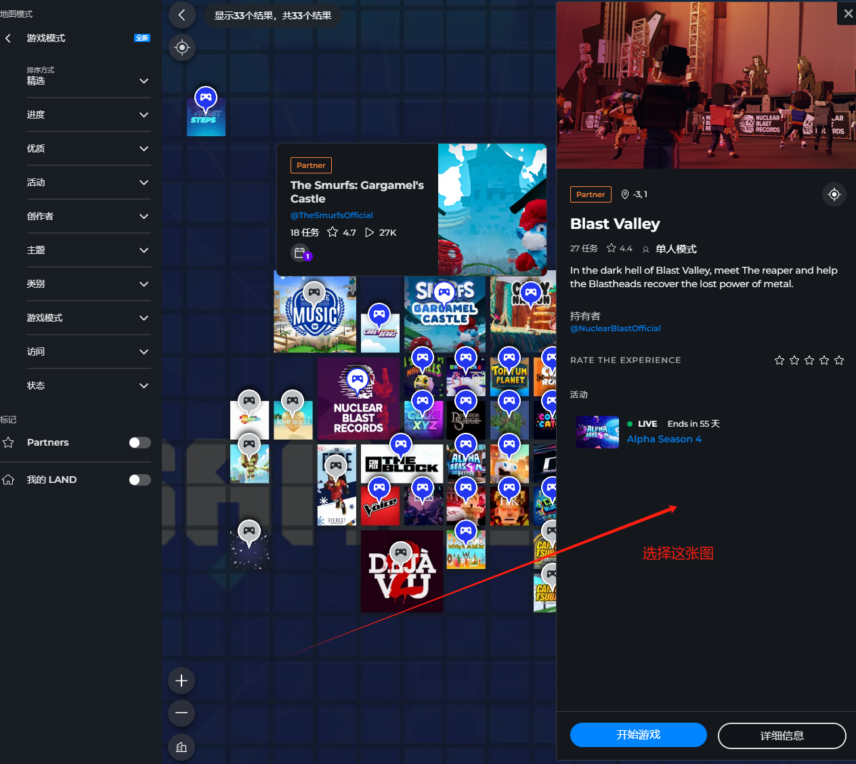Screen dimensions: 856x764
Task: Select the Deja Vu grey pin
Action: [x=401, y=554]
